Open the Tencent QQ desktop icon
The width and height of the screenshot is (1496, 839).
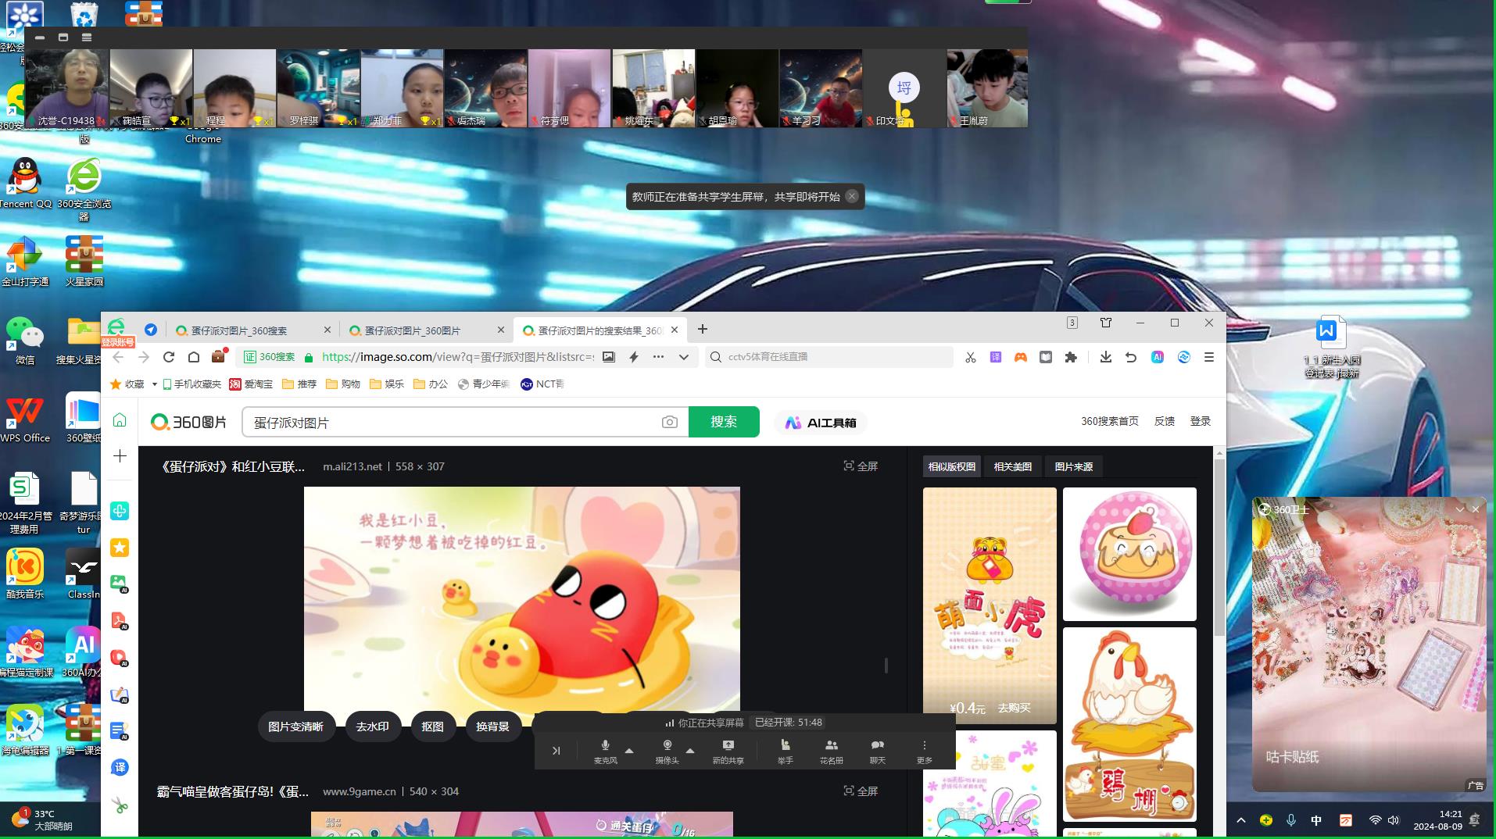point(25,184)
